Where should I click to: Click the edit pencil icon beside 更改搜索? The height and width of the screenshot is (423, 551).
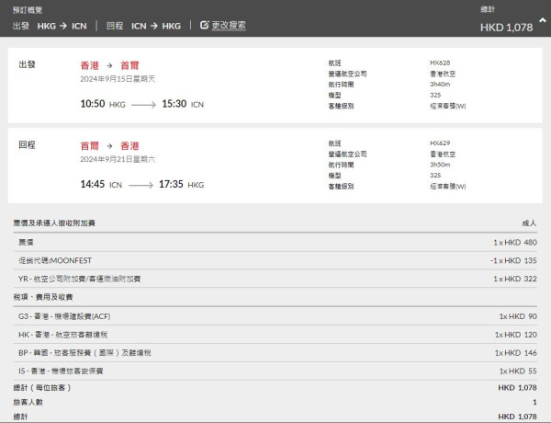pyautogui.click(x=204, y=26)
